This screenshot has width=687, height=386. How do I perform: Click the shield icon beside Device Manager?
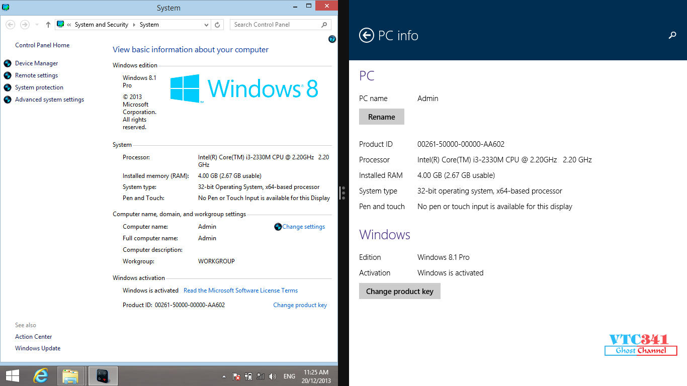tap(8, 63)
